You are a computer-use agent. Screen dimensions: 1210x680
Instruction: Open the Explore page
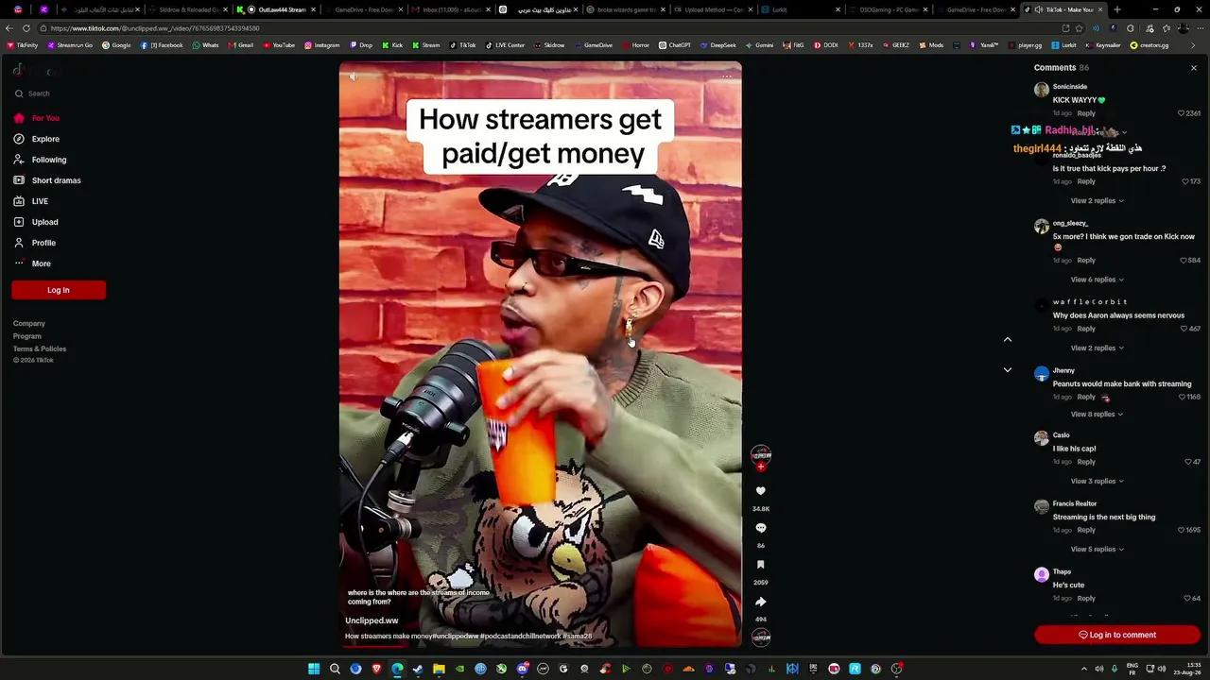(x=37, y=139)
